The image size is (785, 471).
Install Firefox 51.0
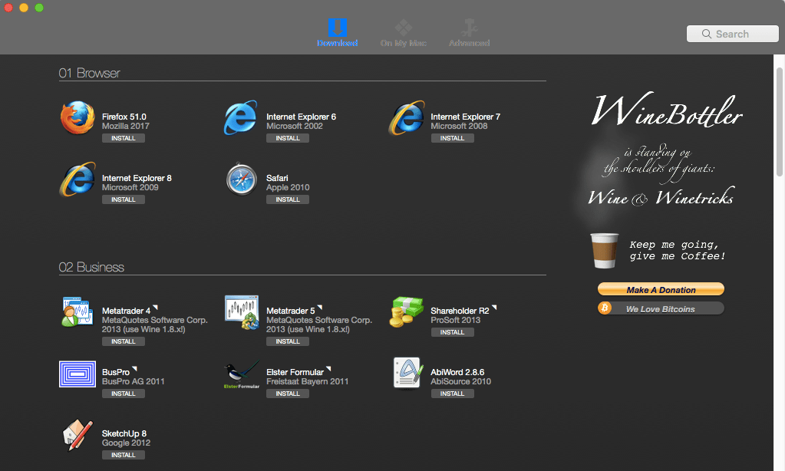(123, 138)
